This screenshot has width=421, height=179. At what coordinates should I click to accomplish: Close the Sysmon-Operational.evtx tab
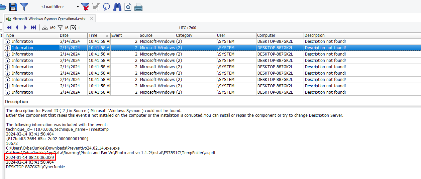92,18
